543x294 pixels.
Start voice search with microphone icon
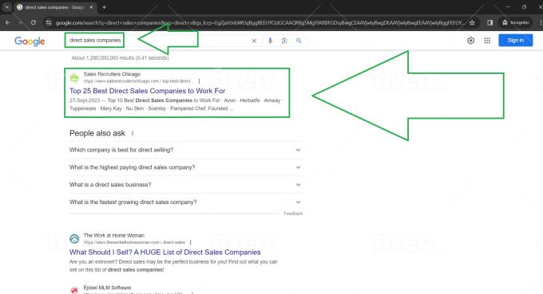[270, 41]
